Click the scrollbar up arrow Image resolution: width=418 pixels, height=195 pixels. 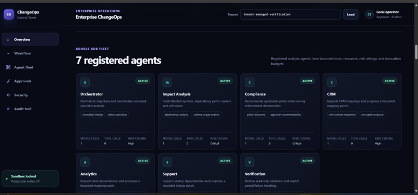pos(416,5)
